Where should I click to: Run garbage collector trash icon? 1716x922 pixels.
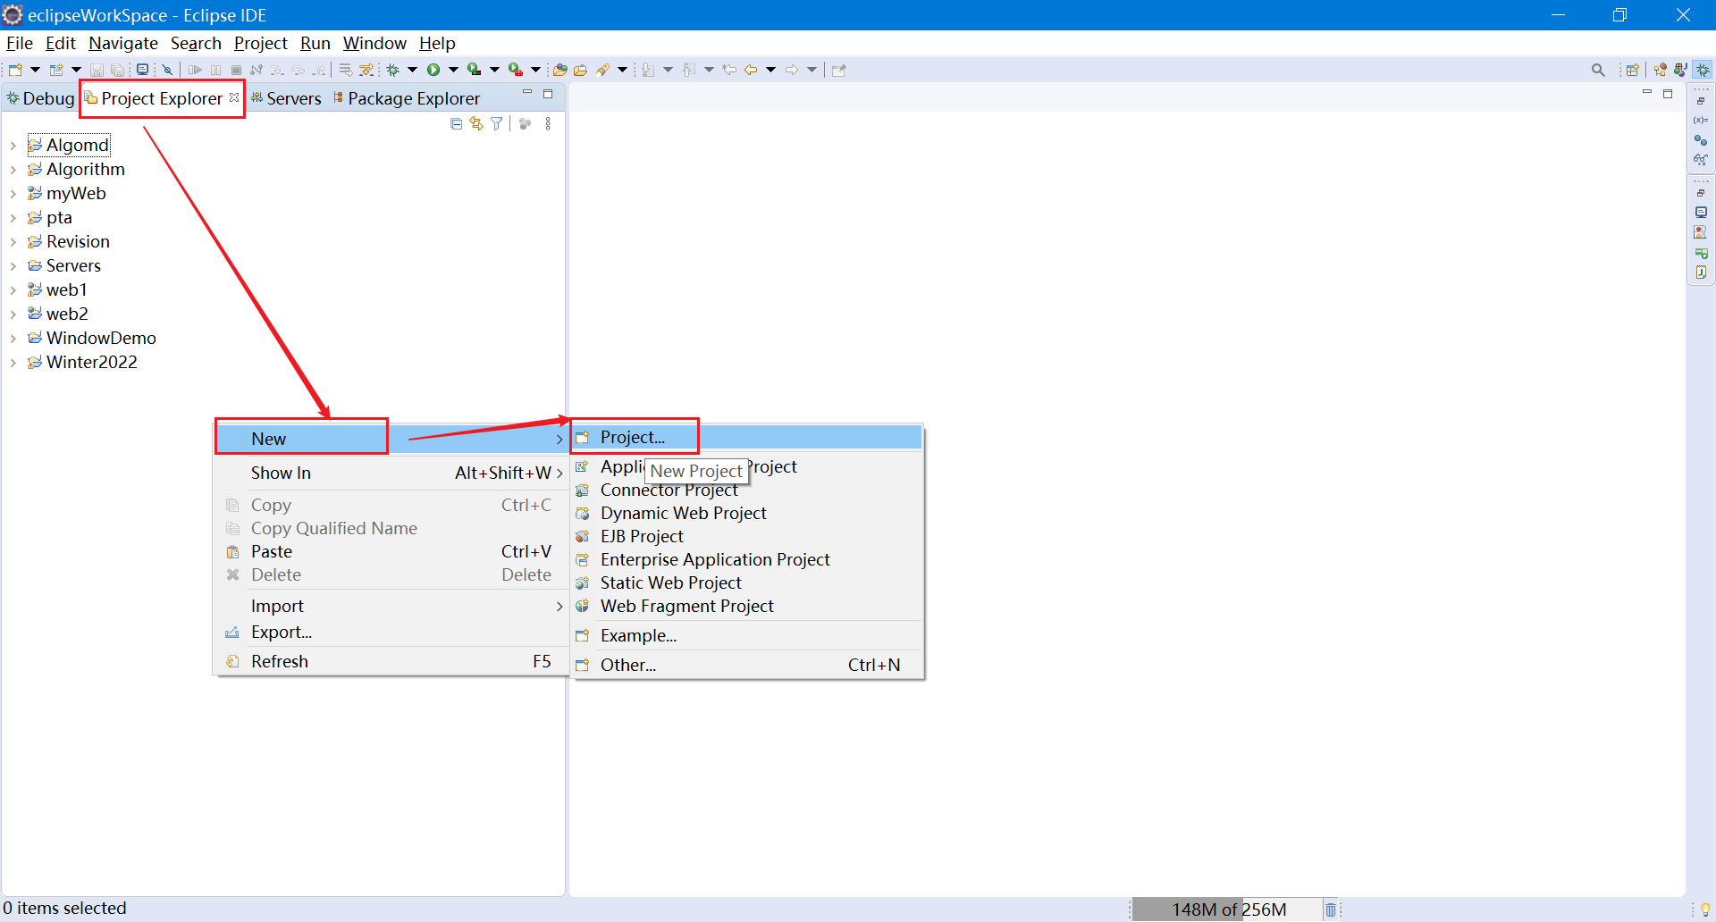point(1331,909)
